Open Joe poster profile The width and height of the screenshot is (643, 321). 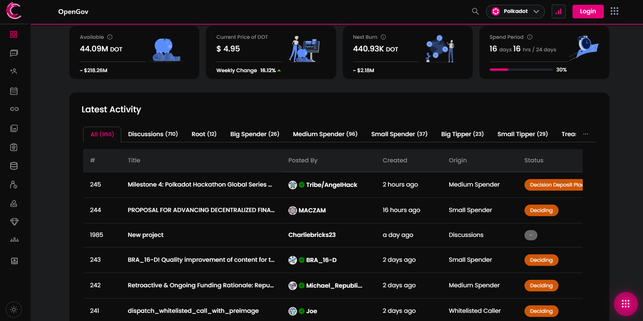[312, 311]
